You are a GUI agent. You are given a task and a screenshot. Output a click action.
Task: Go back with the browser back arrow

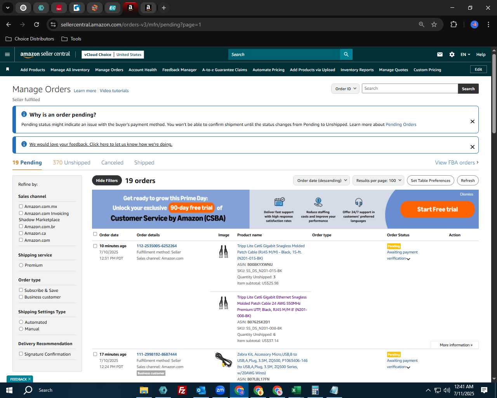[x=9, y=24]
